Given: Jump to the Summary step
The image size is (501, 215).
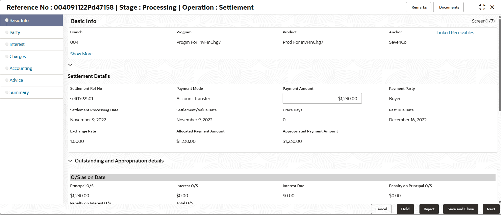Looking at the screenshot, I should 19,92.
